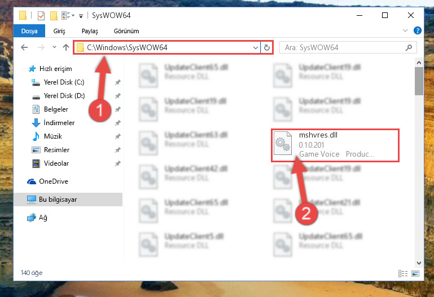434x297 pixels.
Task: Switch to large icons view in status bar
Action: (x=415, y=273)
